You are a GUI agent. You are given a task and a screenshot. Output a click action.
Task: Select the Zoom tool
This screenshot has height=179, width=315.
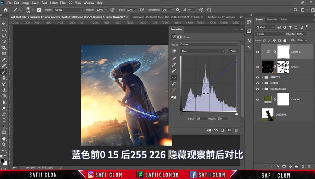[4, 145]
